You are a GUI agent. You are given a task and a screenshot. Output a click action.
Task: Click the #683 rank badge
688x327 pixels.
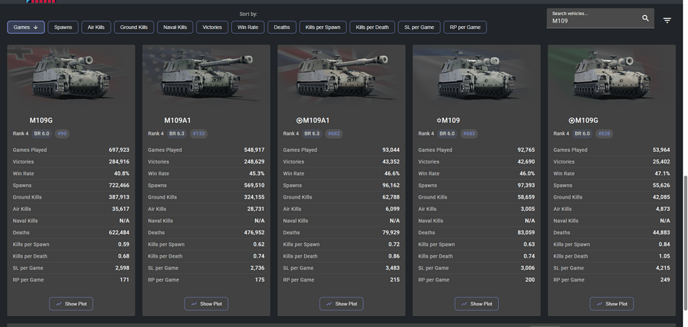[x=469, y=134]
